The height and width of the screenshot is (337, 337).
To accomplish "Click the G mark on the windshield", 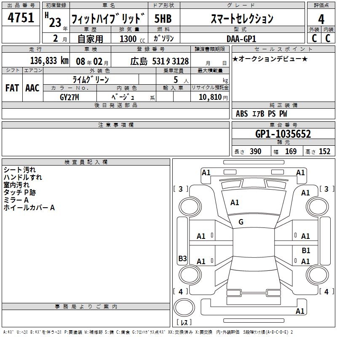I will [241, 222].
